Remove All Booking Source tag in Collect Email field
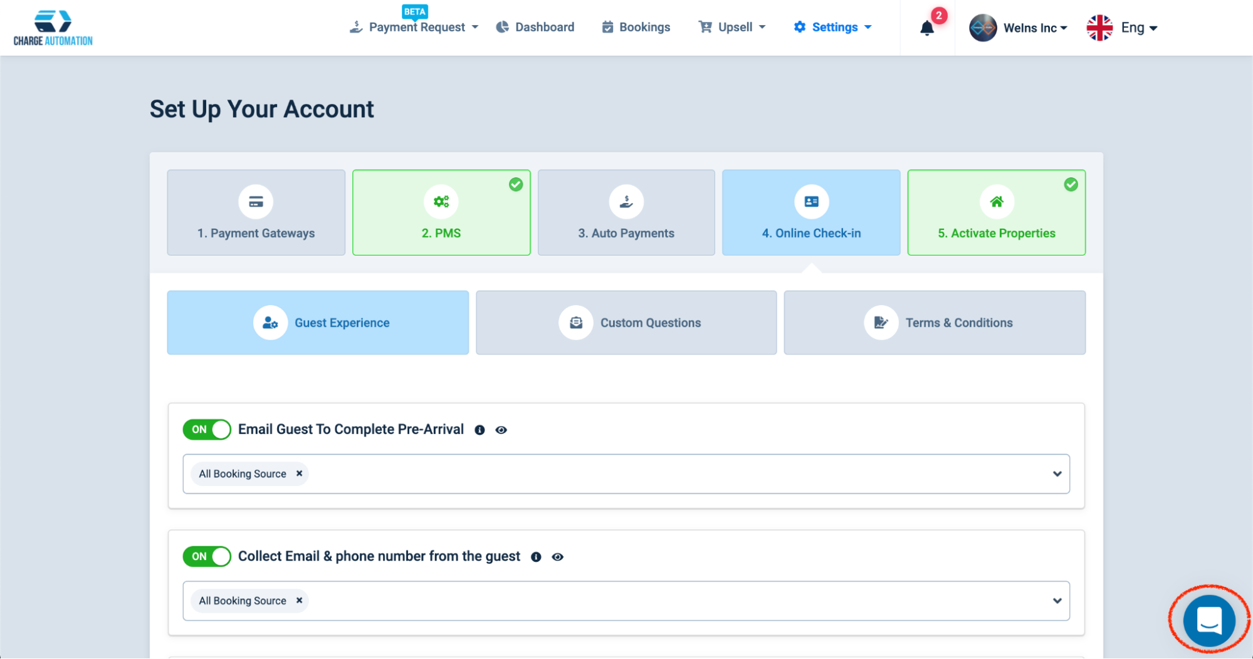Viewport: 1253px width, 659px height. click(300, 600)
